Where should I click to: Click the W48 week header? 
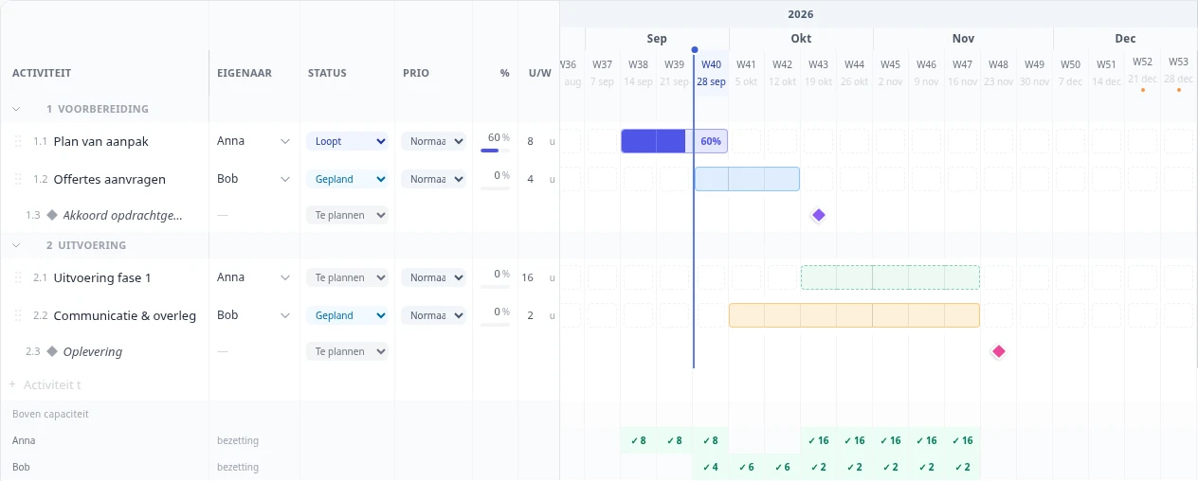pos(998,72)
